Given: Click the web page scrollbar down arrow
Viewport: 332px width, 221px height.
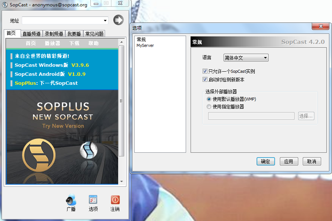Looking at the screenshot, I should pyautogui.click(x=122, y=181).
